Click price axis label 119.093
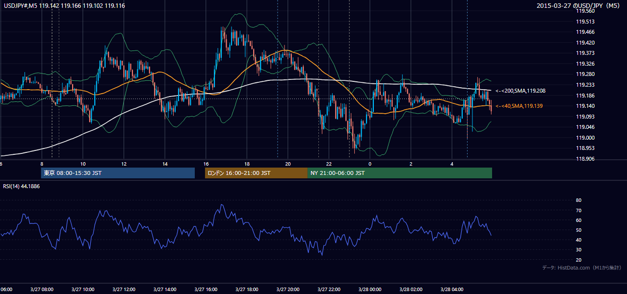This screenshot has height=294, width=627. 585,117
